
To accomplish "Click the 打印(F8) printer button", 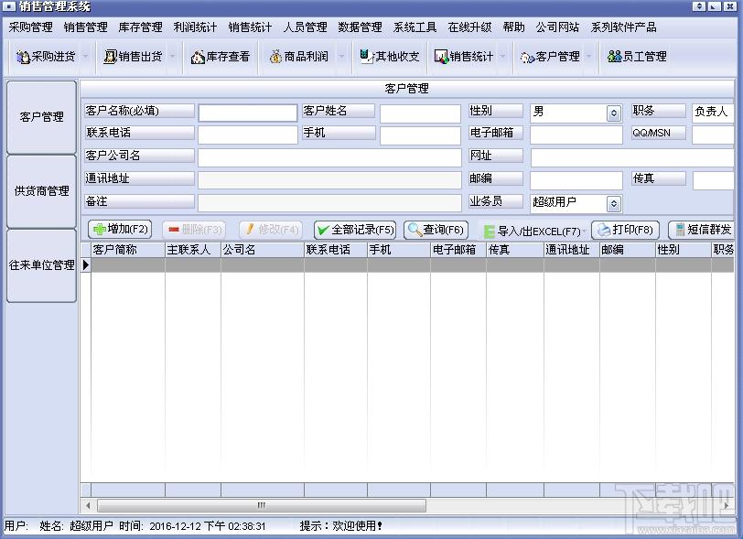I will coord(626,230).
